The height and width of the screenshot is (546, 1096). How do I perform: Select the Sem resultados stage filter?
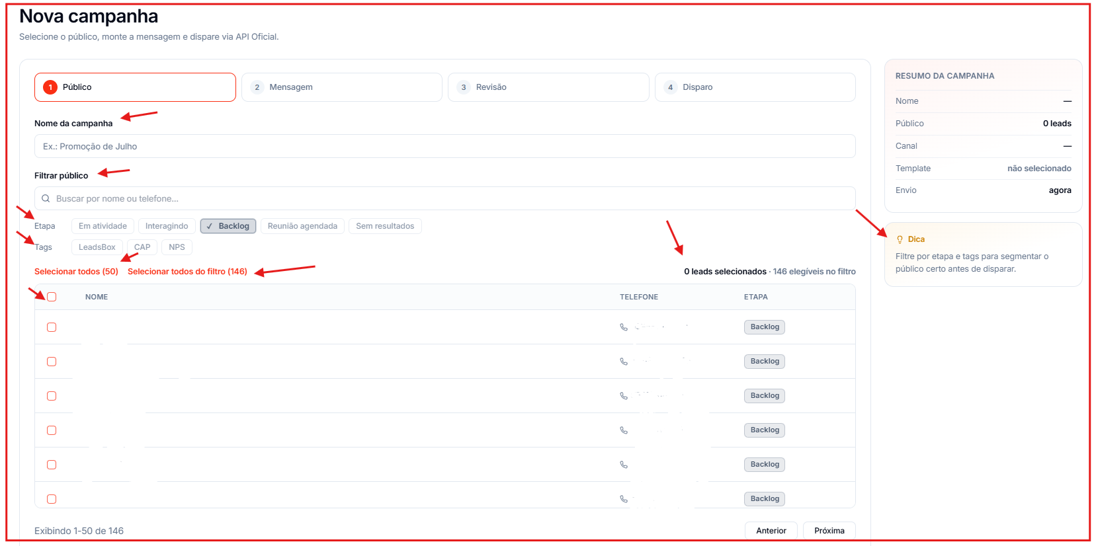[x=385, y=226]
